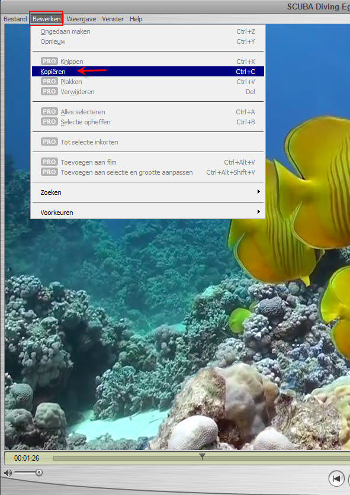Click PRO badge beside Tot selectie inkorten

point(49,142)
